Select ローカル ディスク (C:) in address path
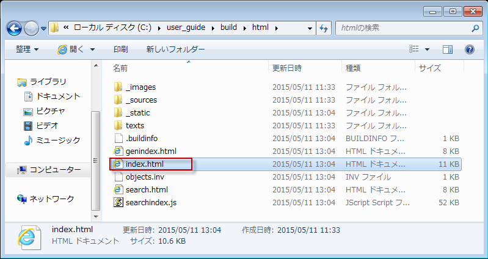 click(x=112, y=27)
